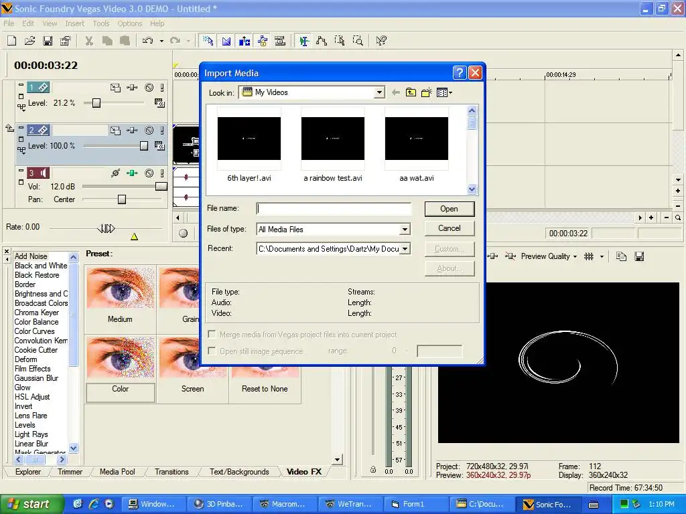This screenshot has width=686, height=514.
Task: Open the 3D Pinball taskbar button
Action: pyautogui.click(x=219, y=504)
